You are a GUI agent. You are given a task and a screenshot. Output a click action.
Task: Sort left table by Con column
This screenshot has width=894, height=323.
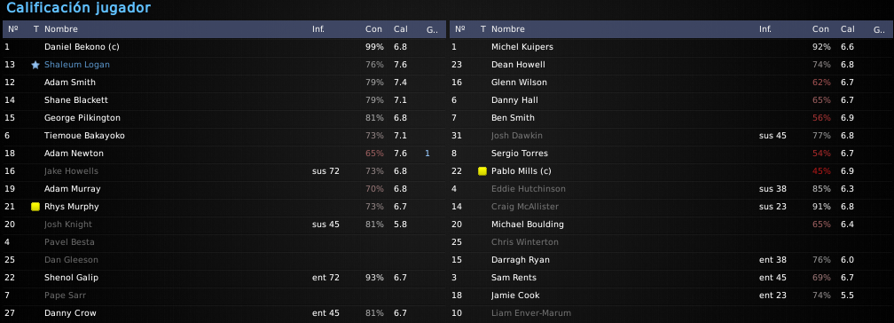(x=373, y=29)
